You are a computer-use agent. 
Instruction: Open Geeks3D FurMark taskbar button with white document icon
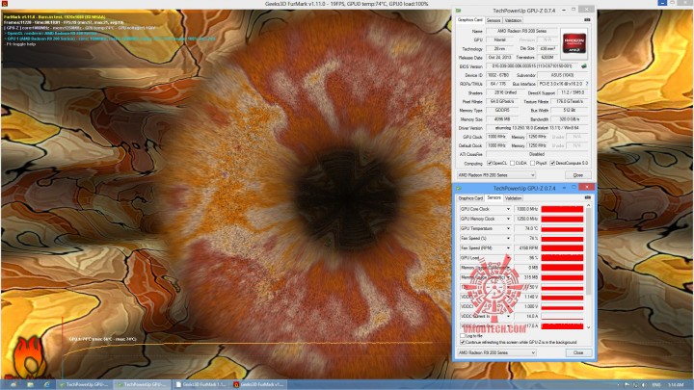[200, 384]
